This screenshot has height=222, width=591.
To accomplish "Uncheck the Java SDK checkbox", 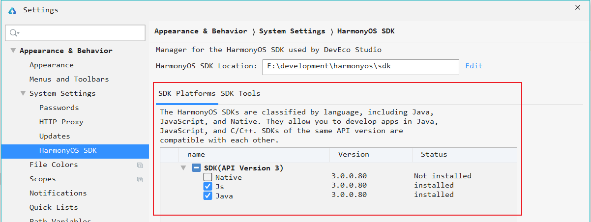I will (208, 196).
